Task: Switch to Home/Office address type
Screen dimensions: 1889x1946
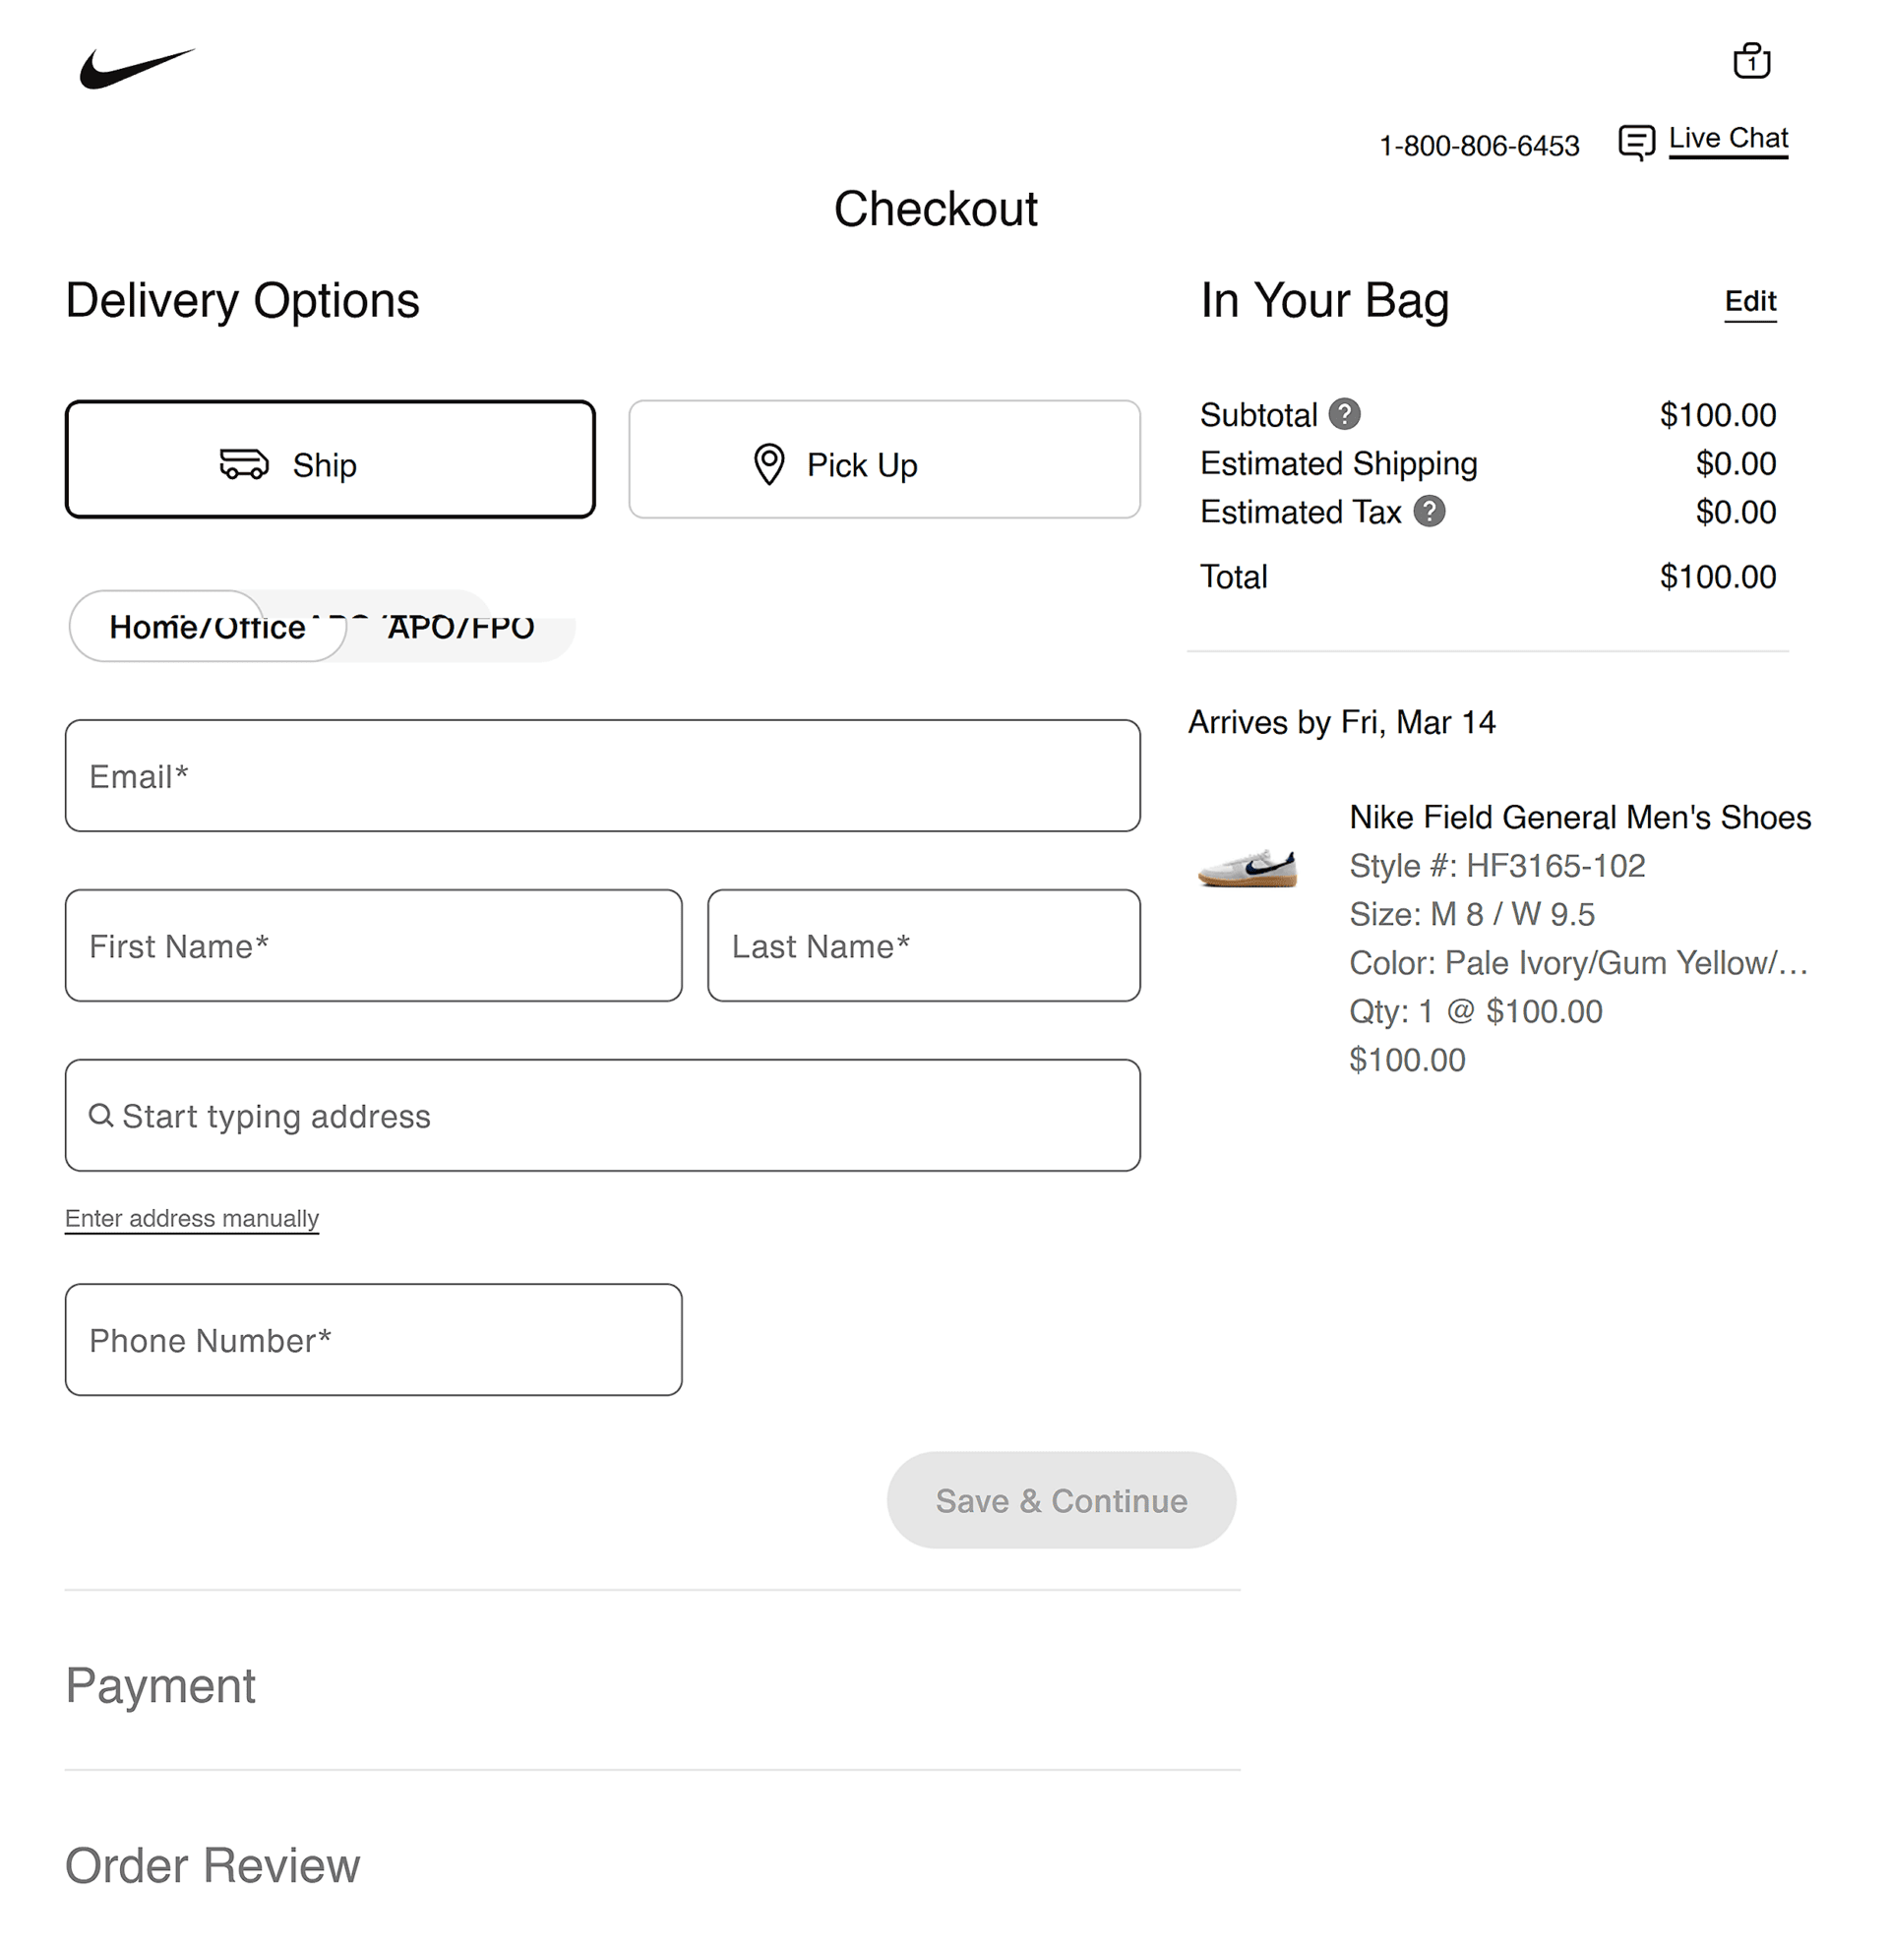Action: [207, 627]
